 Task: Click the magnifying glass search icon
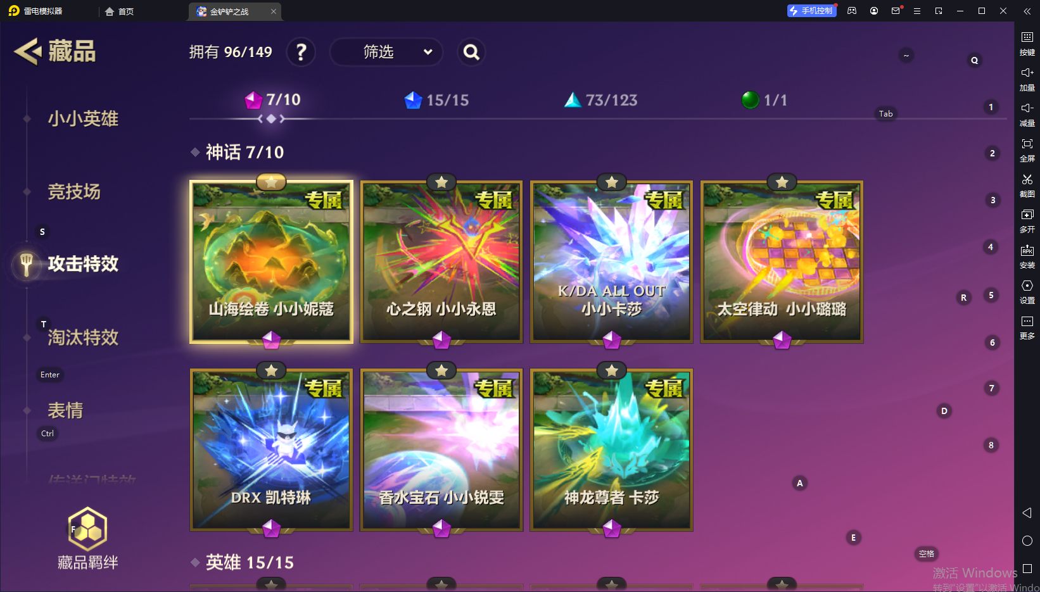tap(471, 52)
